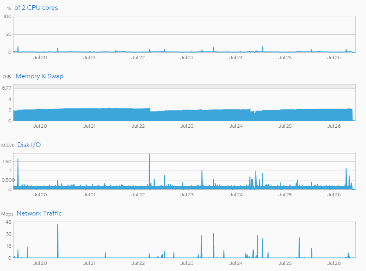366x271 pixels.
Task: Click the 48 mark on network y-axis
Action: [9, 222]
